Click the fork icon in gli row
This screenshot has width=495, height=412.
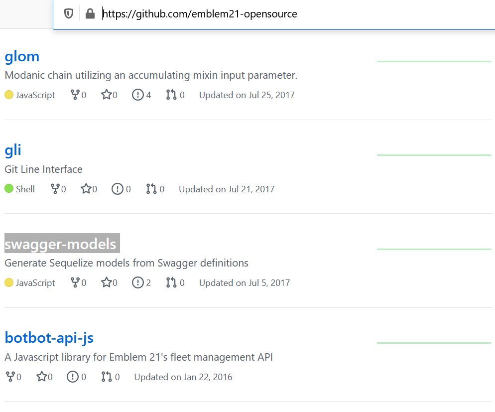coord(55,189)
